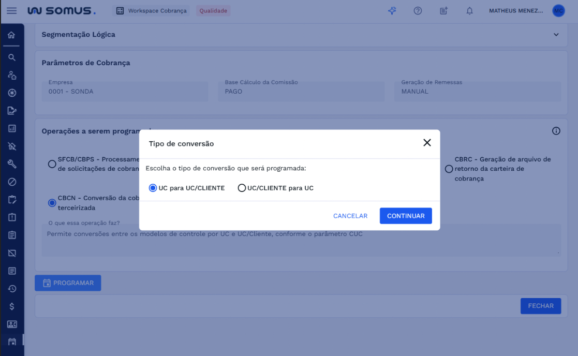Image resolution: width=578 pixels, height=356 pixels.
Task: Open the notifications bell
Action: pos(469,11)
